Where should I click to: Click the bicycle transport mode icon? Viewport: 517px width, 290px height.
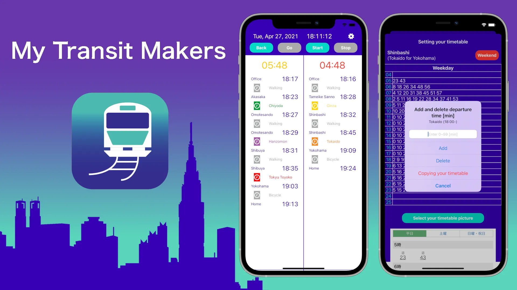tap(257, 195)
